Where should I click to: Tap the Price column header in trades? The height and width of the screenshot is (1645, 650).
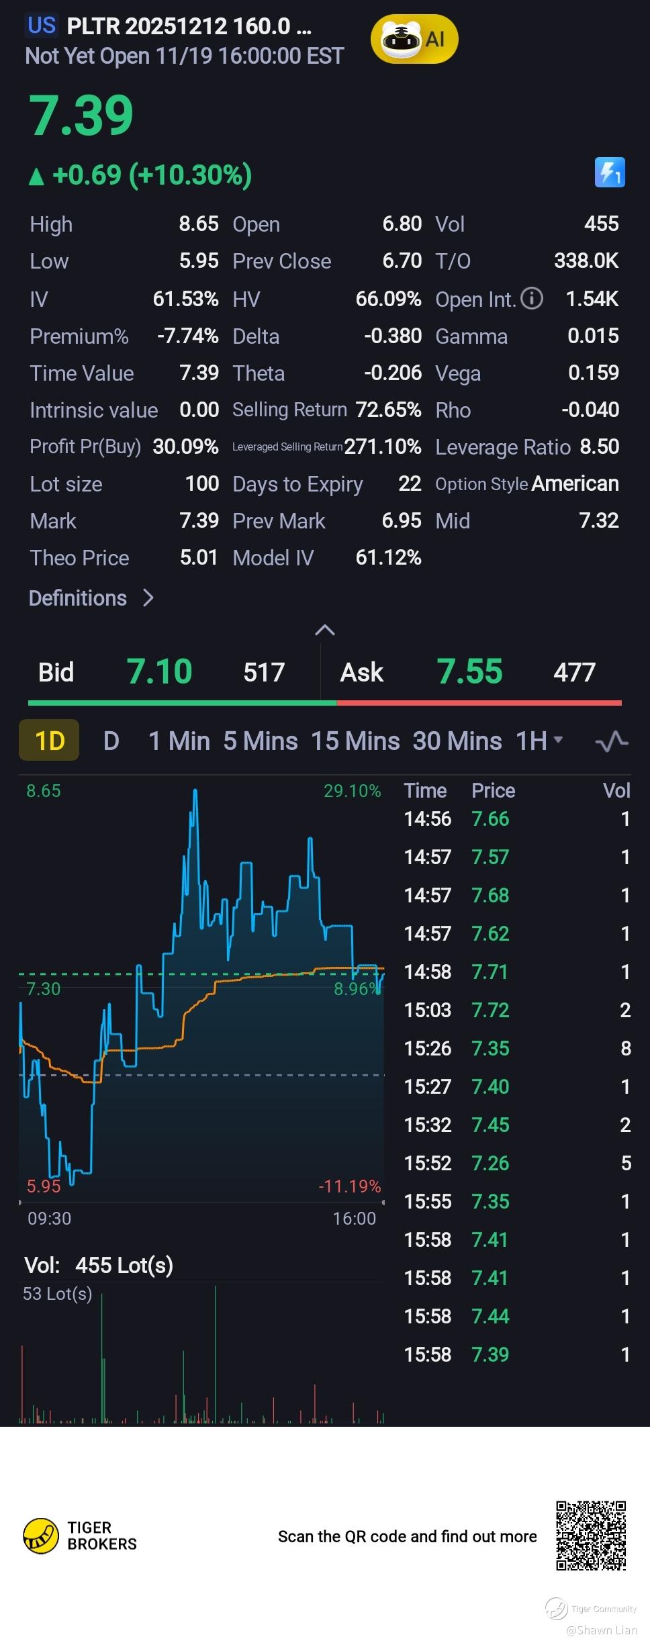tap(493, 790)
